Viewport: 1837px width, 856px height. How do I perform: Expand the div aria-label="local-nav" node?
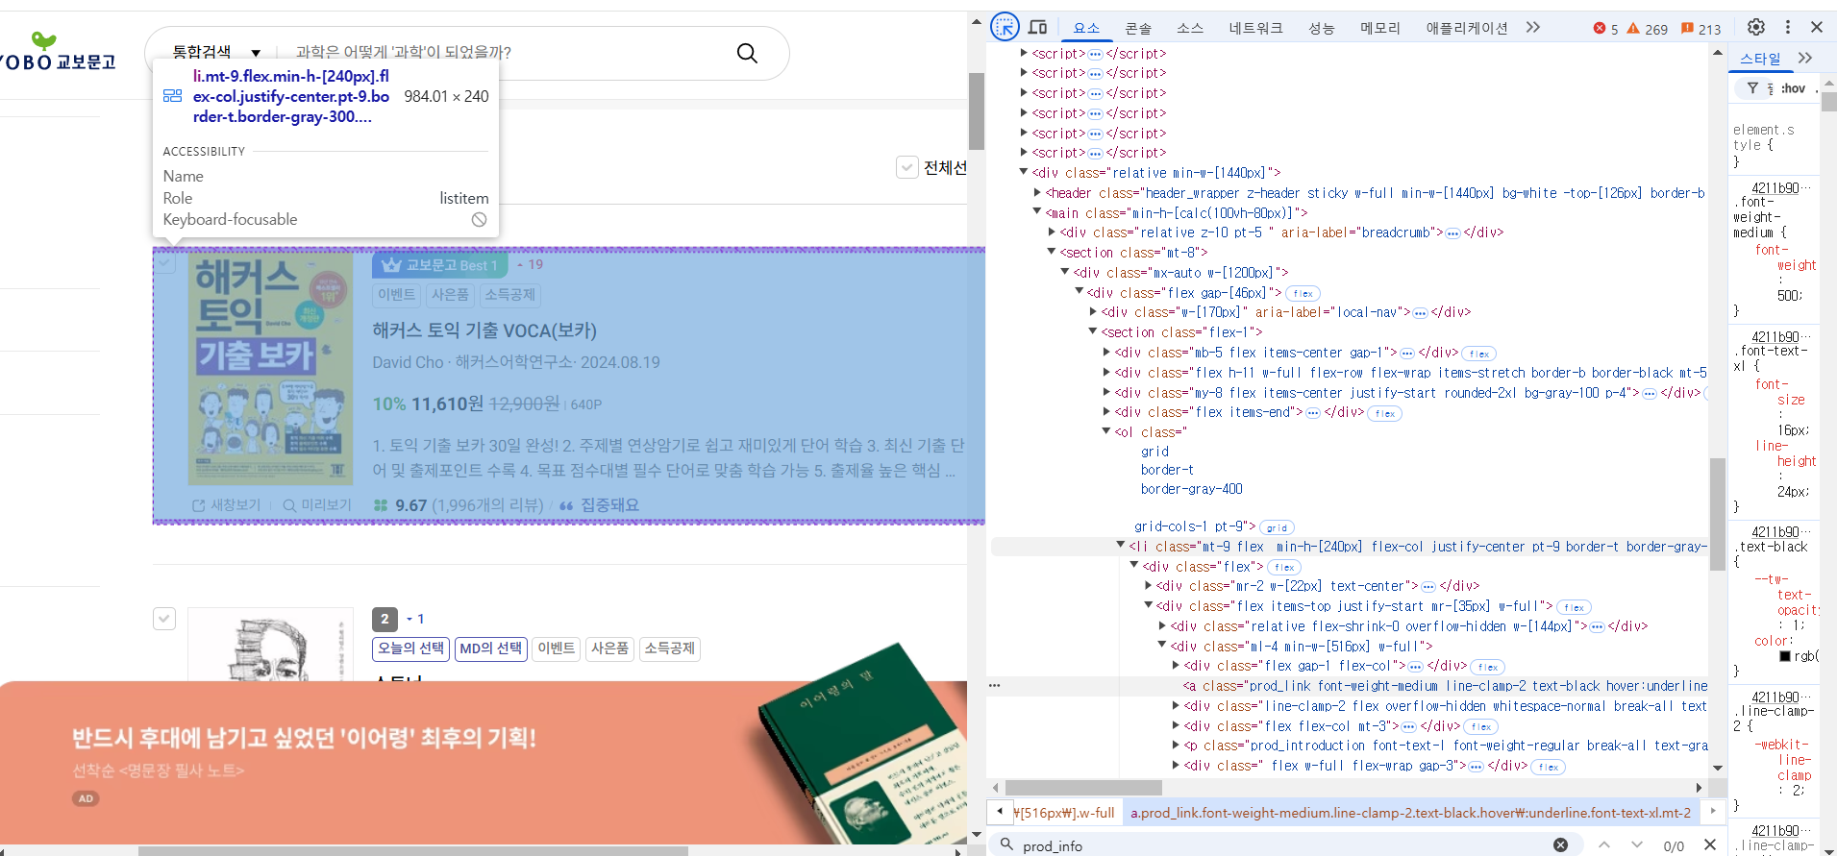coord(1093,312)
